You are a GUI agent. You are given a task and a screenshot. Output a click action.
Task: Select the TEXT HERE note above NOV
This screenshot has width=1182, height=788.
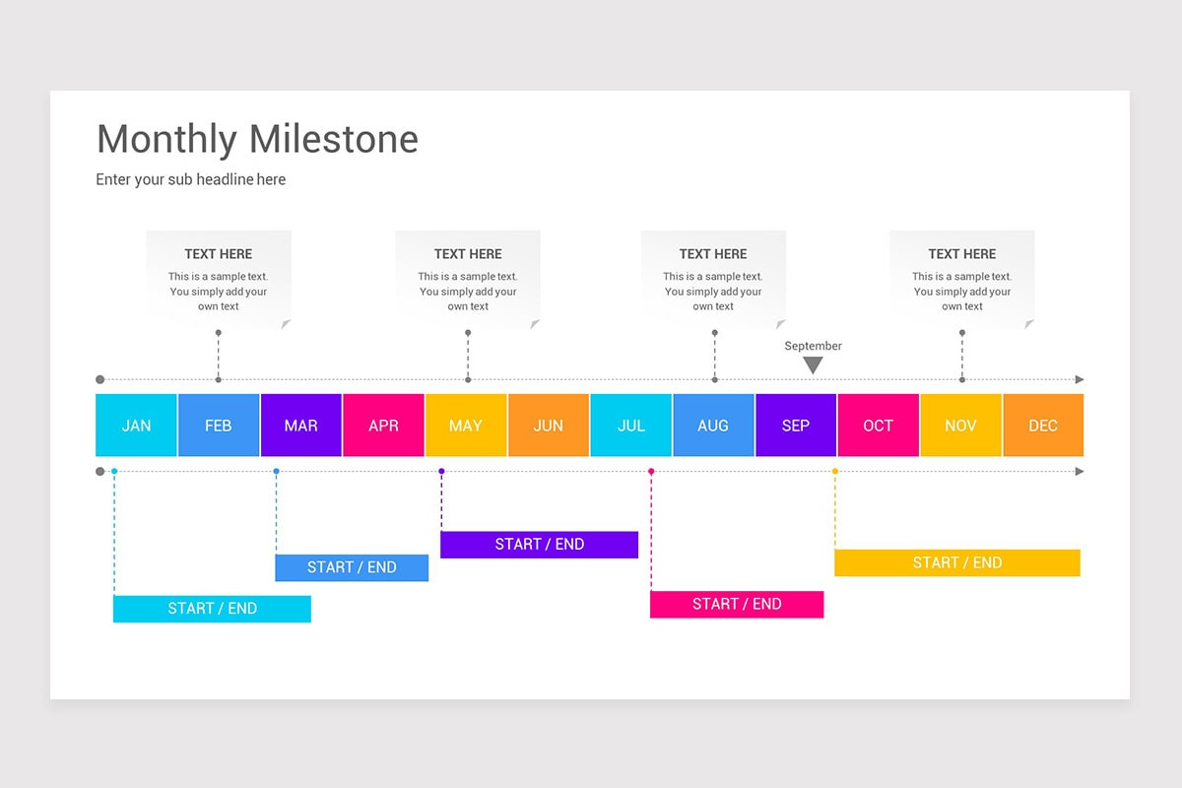962,279
